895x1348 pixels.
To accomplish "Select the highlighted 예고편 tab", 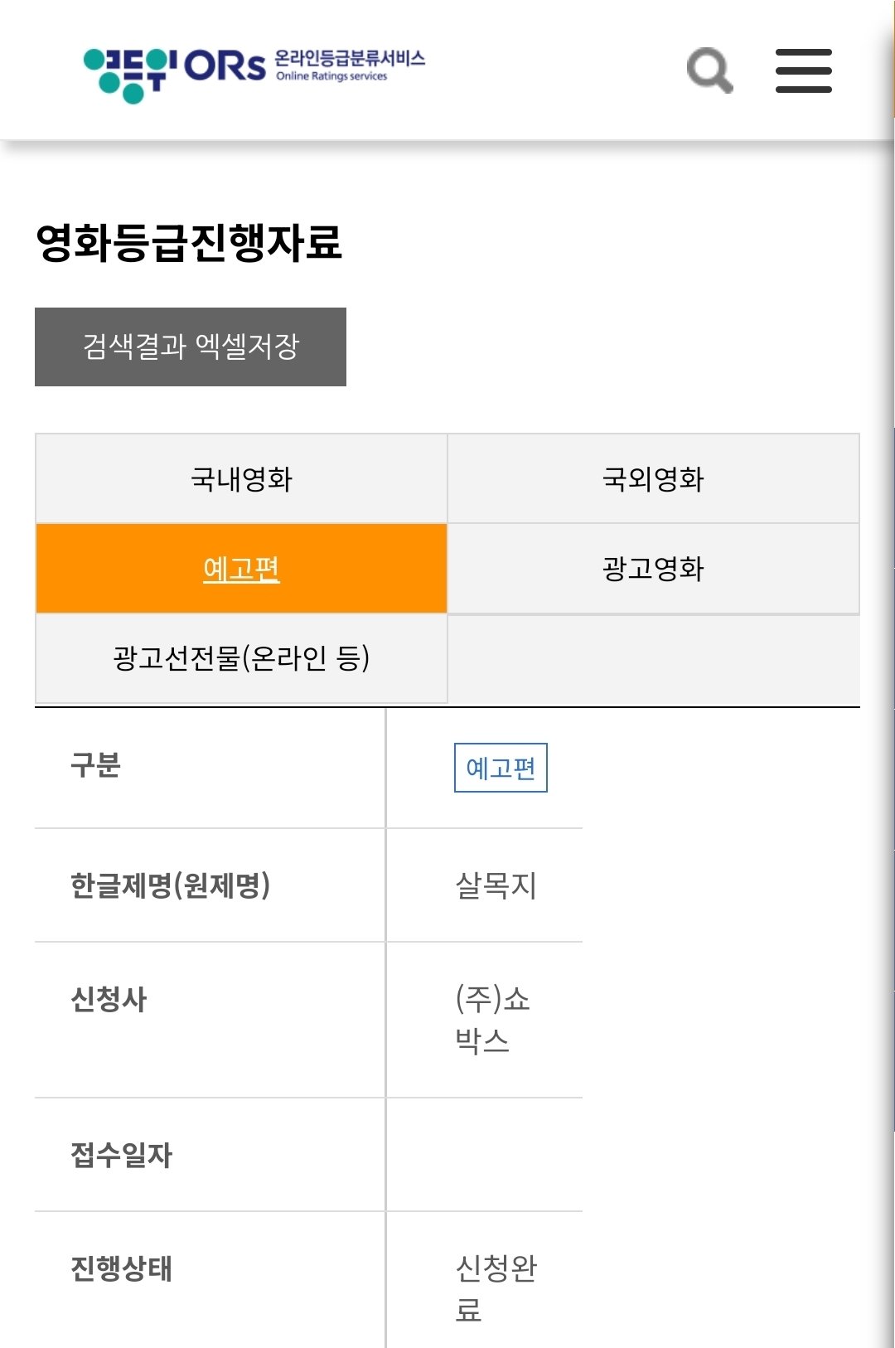I will [241, 569].
